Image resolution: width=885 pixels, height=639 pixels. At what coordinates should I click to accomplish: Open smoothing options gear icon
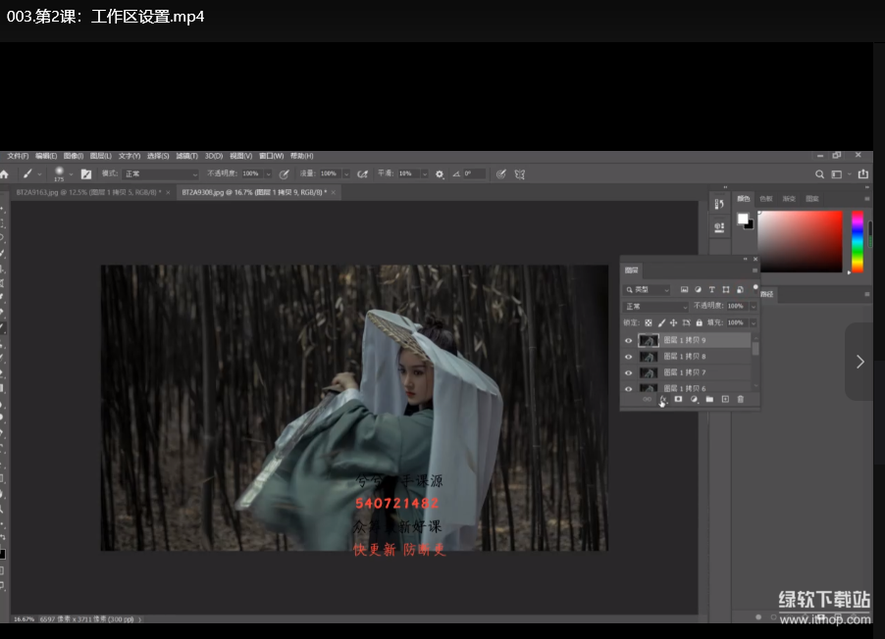coord(440,174)
